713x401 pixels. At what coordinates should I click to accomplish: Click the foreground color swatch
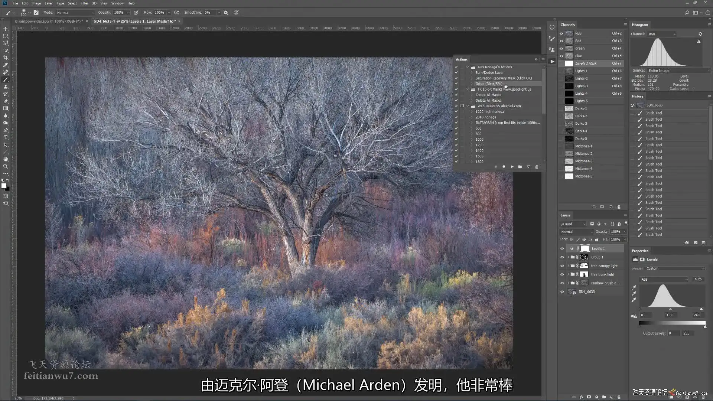[4, 186]
